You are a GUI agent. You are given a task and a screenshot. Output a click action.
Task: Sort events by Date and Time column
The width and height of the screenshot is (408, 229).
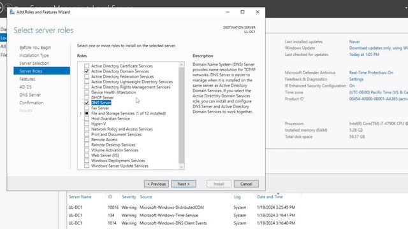pyautogui.click(x=270, y=197)
